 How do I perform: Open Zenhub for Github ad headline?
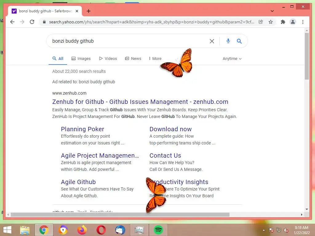pyautogui.click(x=140, y=102)
